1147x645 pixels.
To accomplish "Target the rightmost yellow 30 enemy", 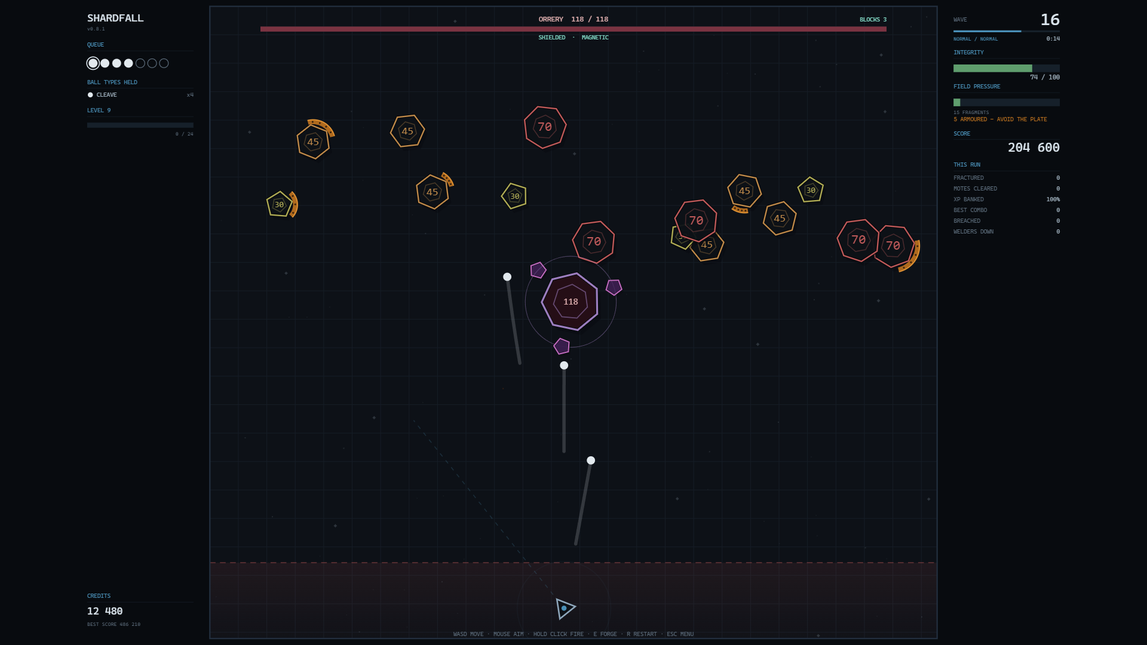I will 811,191.
